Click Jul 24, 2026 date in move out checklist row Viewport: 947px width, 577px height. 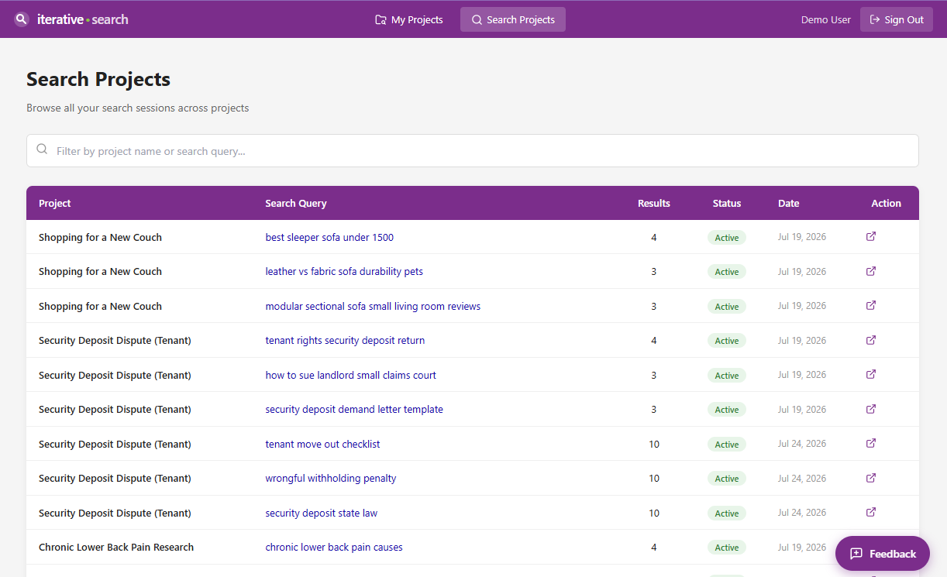point(802,444)
